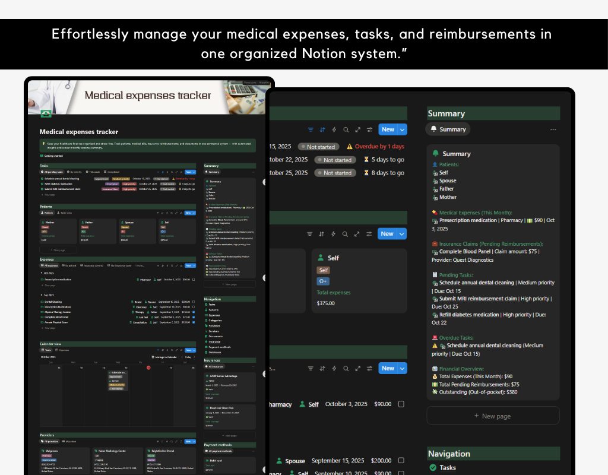
Task: Switch to Table view in the small Patients section
Action: point(65,213)
